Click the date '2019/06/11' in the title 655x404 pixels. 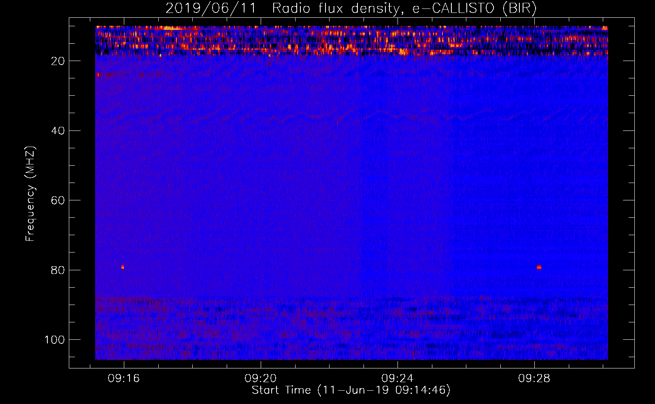[211, 8]
